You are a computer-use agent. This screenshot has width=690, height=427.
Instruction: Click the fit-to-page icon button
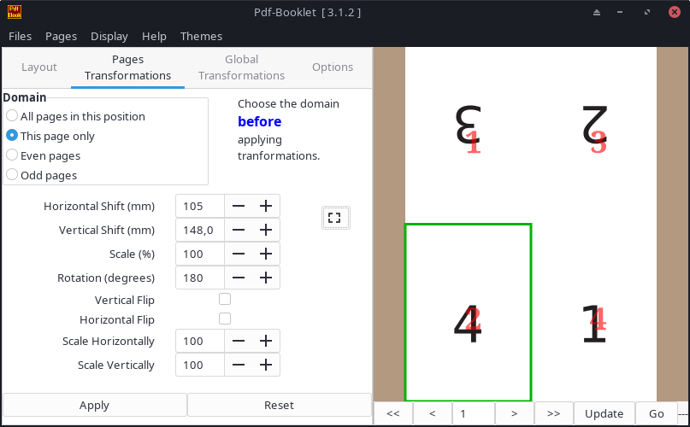335,218
